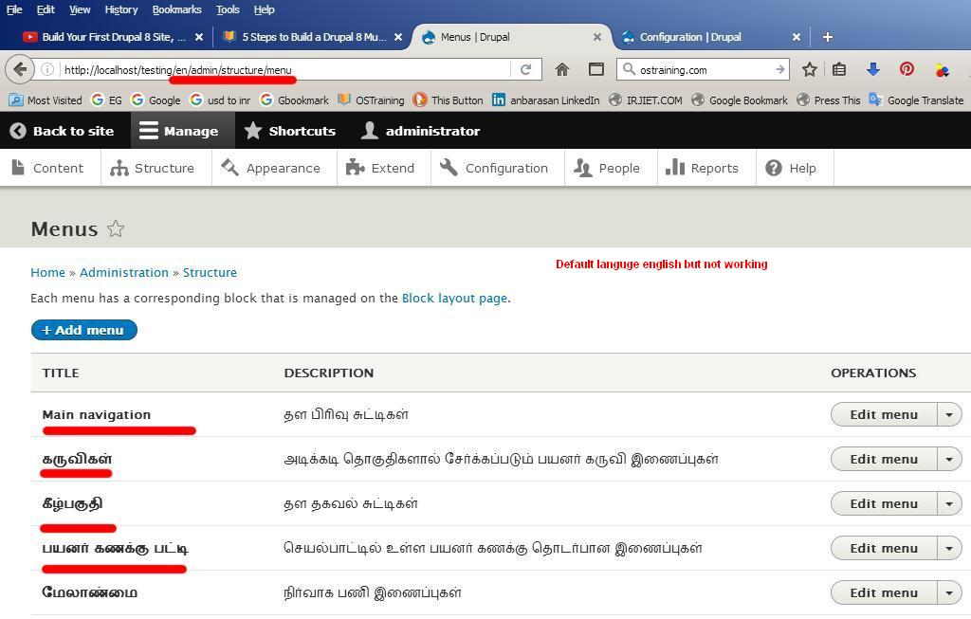
Task: Open the Reports bar-chart icon
Action: (675, 168)
